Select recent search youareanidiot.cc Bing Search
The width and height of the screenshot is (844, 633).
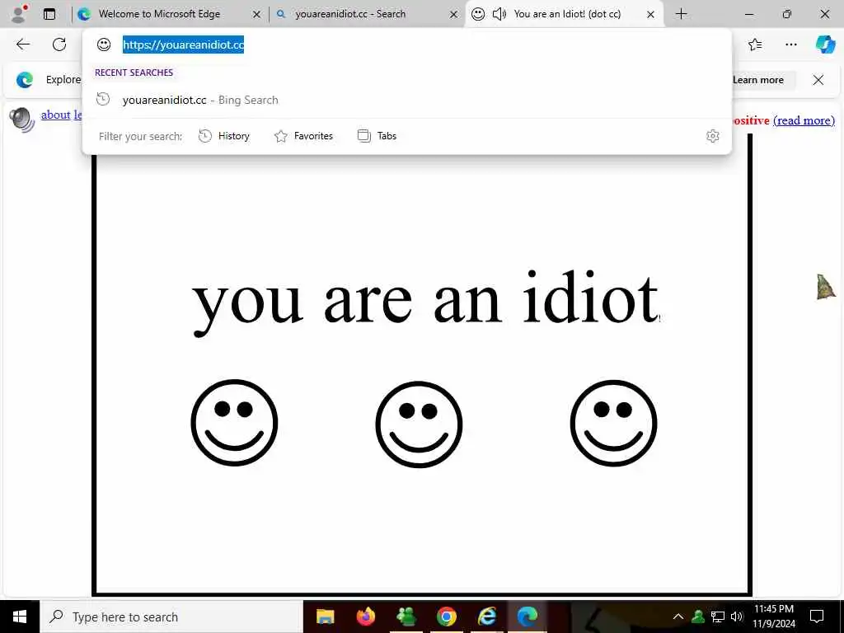tap(407, 100)
